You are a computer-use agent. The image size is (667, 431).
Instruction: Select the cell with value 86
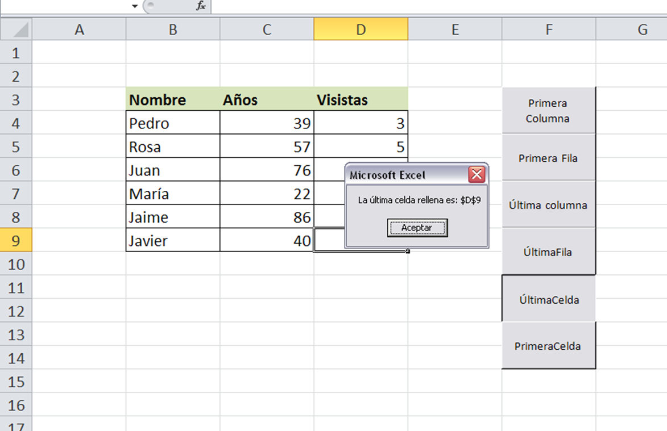point(267,217)
